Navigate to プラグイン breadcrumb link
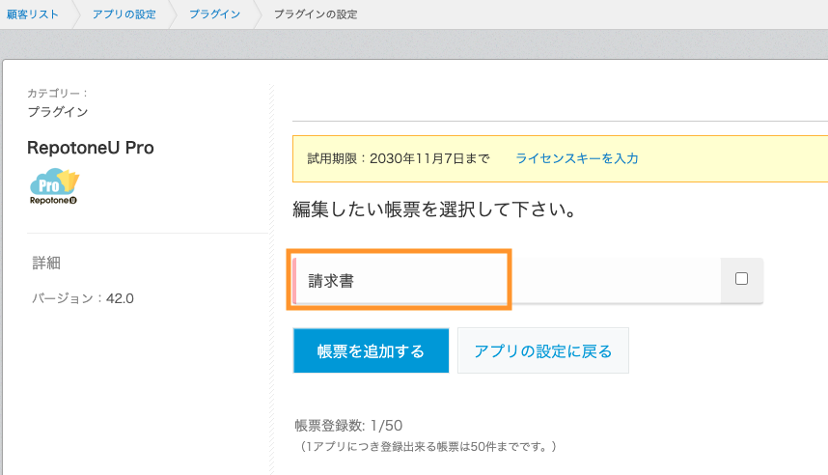 215,14
